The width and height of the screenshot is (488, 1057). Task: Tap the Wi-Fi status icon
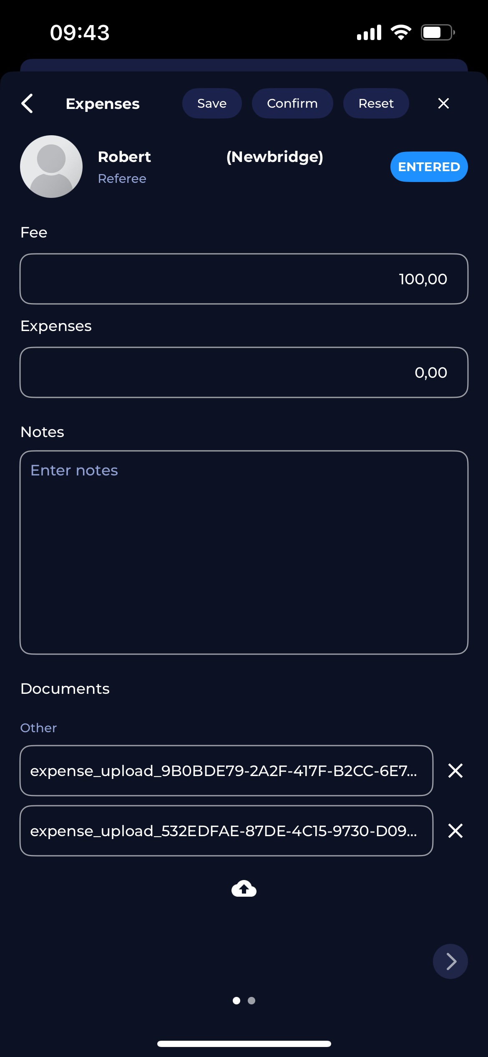(x=401, y=33)
